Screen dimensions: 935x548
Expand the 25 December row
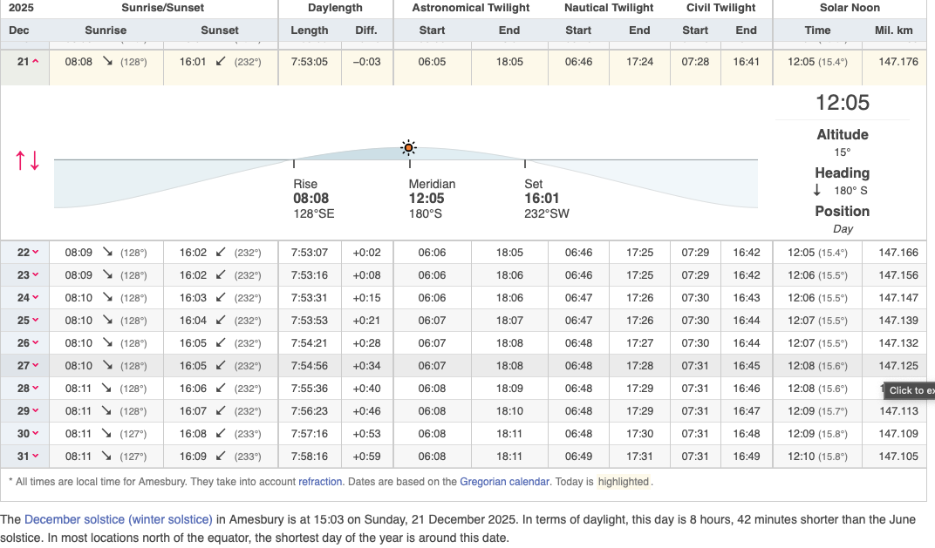coord(28,321)
